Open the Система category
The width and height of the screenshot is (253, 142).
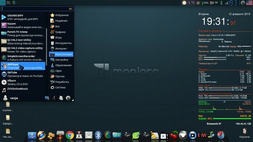pos(61,88)
